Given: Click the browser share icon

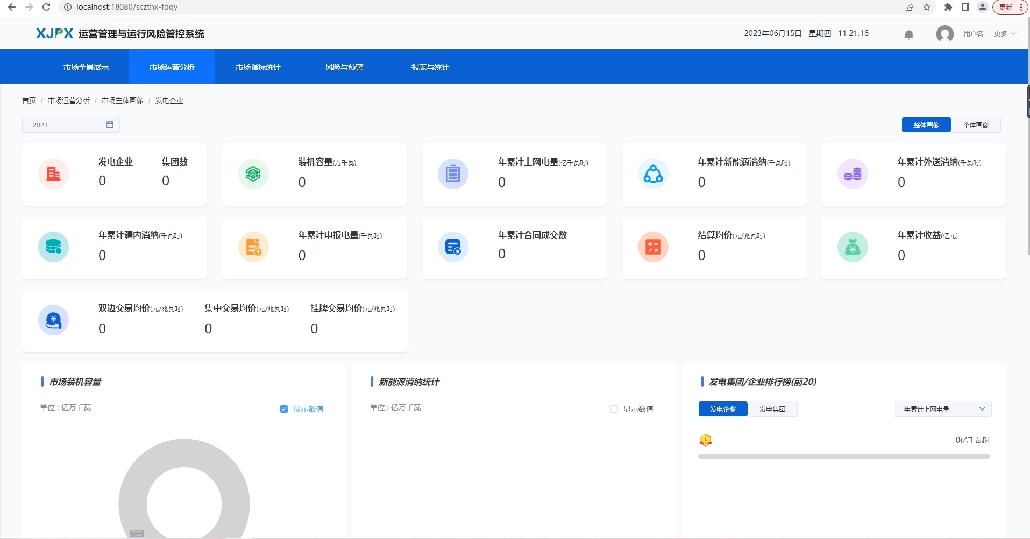Looking at the screenshot, I should [x=910, y=7].
